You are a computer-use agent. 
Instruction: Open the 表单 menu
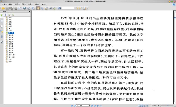click(x=37, y=4)
